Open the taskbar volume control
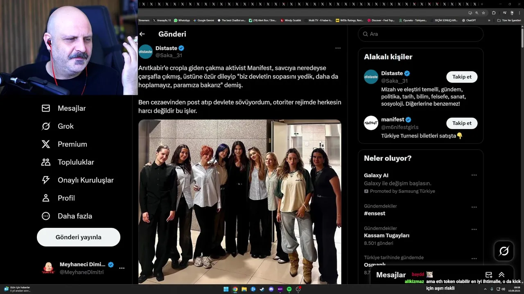Image resolution: width=524 pixels, height=294 pixels. 503,289
